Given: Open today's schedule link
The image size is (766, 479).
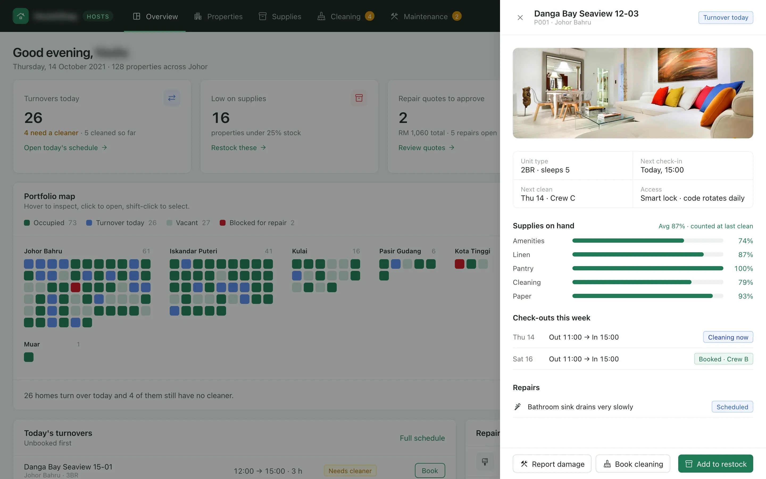Looking at the screenshot, I should point(65,148).
